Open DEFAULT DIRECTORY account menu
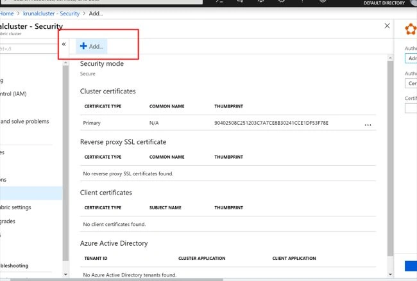The height and width of the screenshot is (281, 417). click(384, 3)
